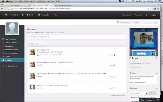Open the Events widget options icon
The image size is (163, 102).
click(157, 73)
